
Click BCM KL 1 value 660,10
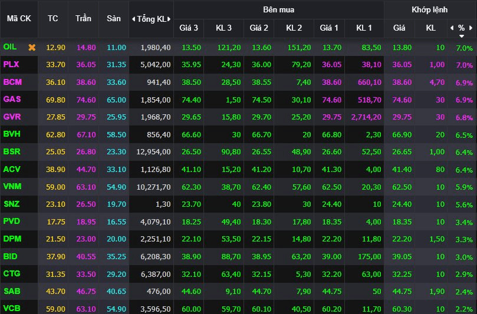pos(370,82)
